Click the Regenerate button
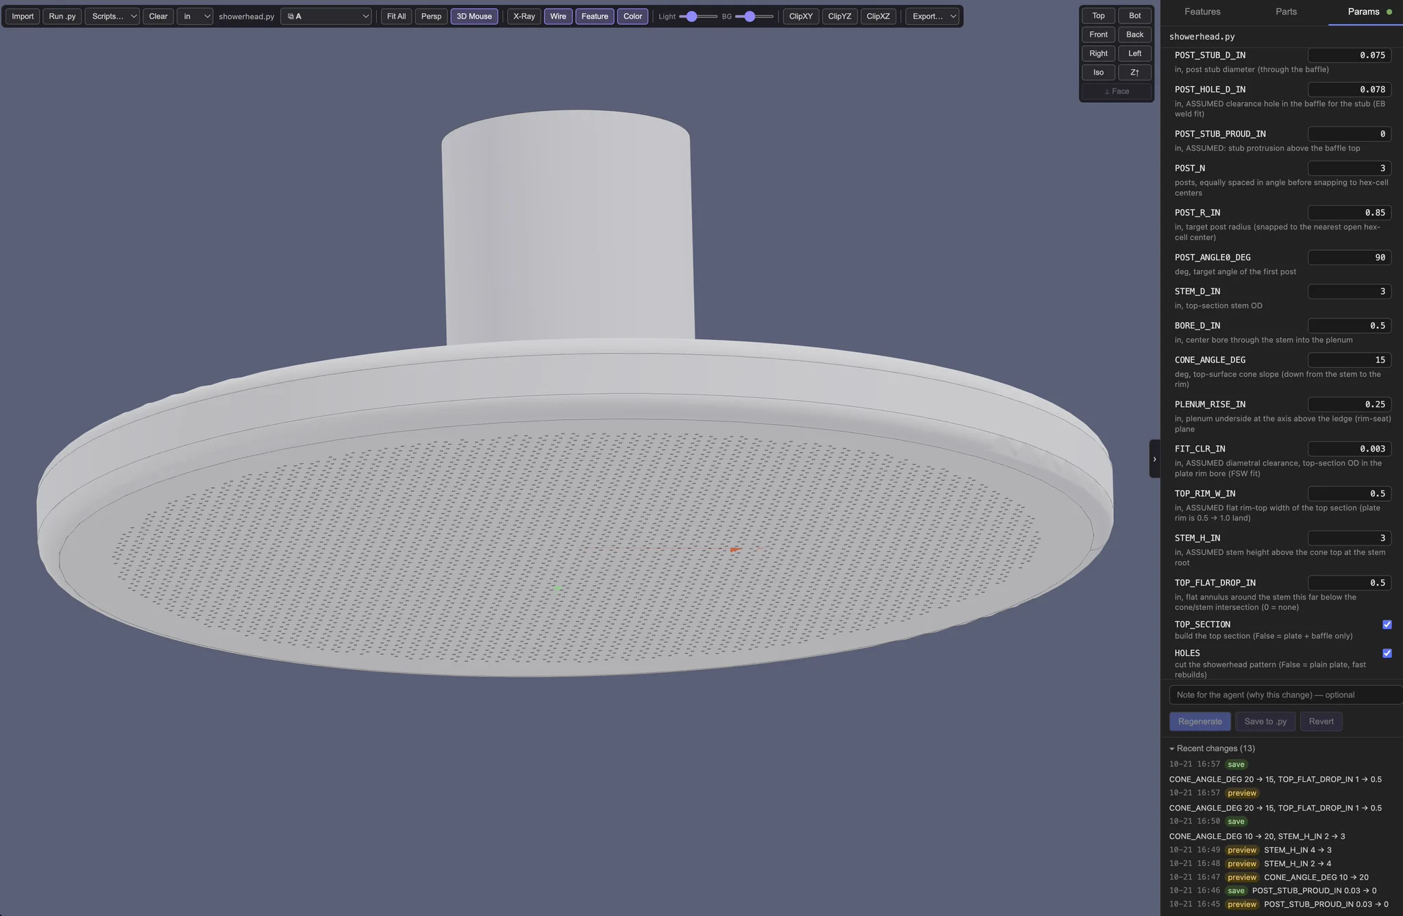Image resolution: width=1403 pixels, height=916 pixels. click(x=1200, y=721)
